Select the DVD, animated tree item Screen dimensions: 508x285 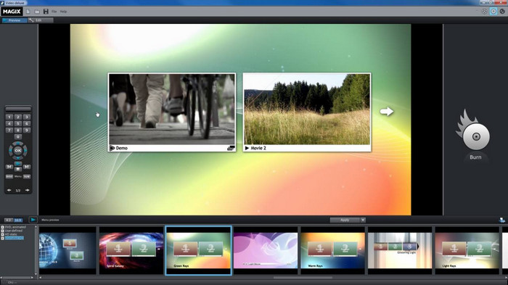coord(15,227)
